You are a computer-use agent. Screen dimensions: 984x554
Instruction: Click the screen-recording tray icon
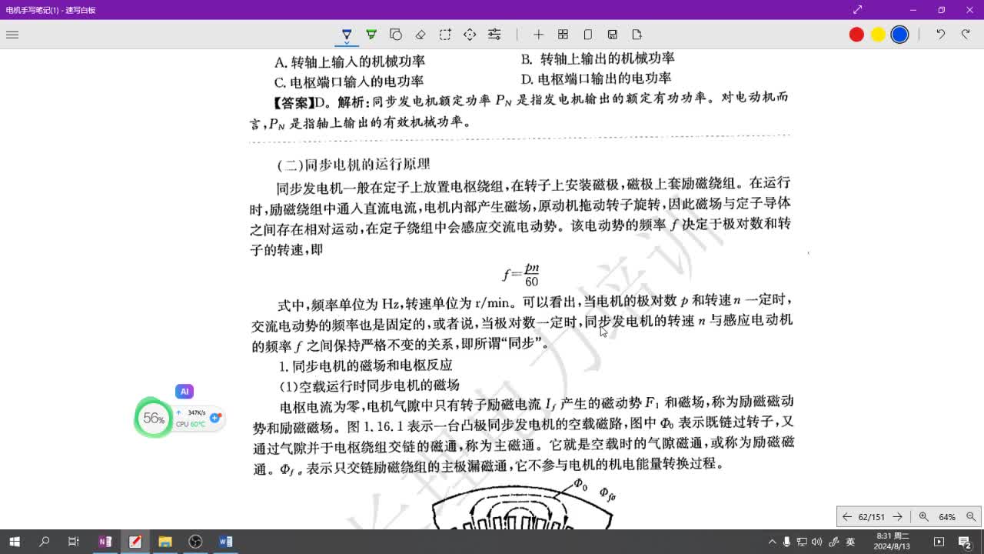[x=938, y=542]
